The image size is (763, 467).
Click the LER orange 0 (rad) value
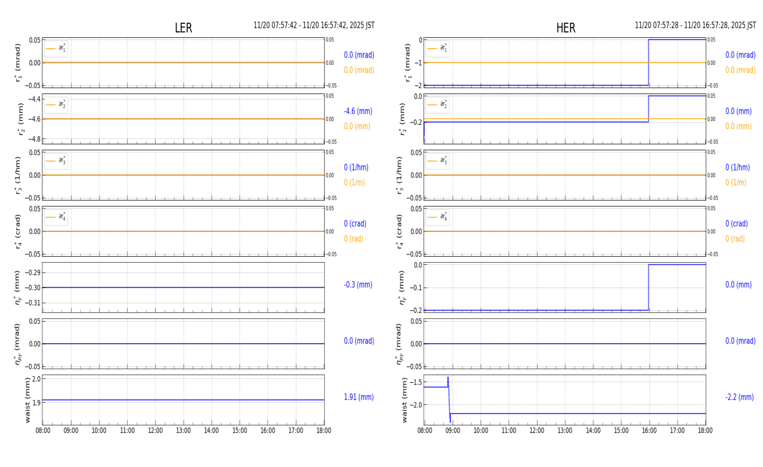[x=353, y=239]
